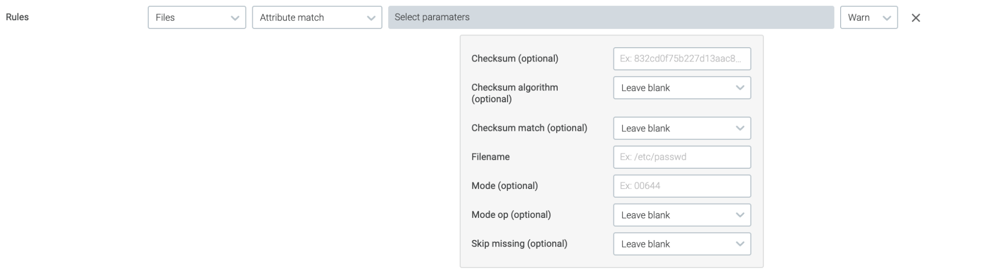Click the Mode input field
Image resolution: width=985 pixels, height=273 pixels.
click(x=681, y=186)
